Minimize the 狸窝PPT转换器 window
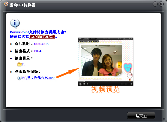Image resolution: width=167 pixels, height=122 pixels. (155, 4)
